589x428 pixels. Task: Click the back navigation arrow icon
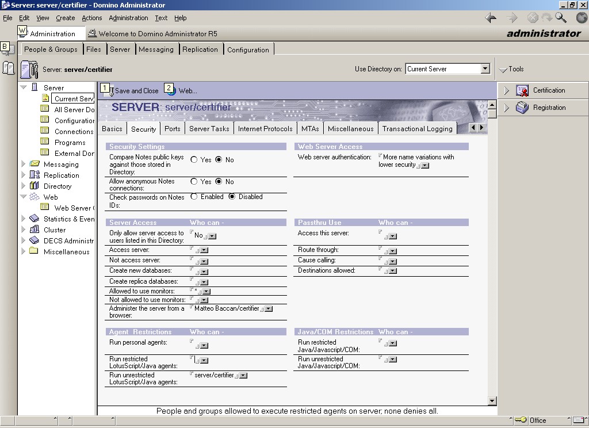click(491, 18)
